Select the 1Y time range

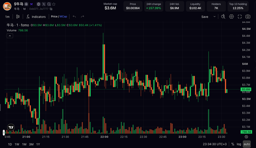(x=38, y=144)
